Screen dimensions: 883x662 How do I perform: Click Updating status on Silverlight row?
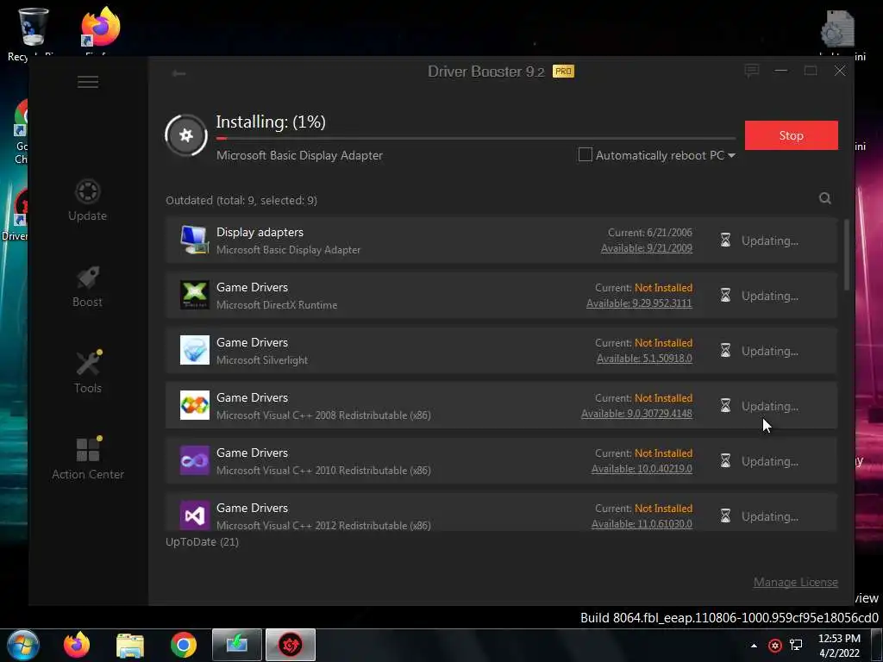(x=770, y=352)
